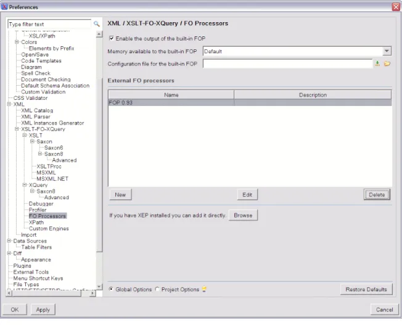Click the filter search magnifier icon

96,24
